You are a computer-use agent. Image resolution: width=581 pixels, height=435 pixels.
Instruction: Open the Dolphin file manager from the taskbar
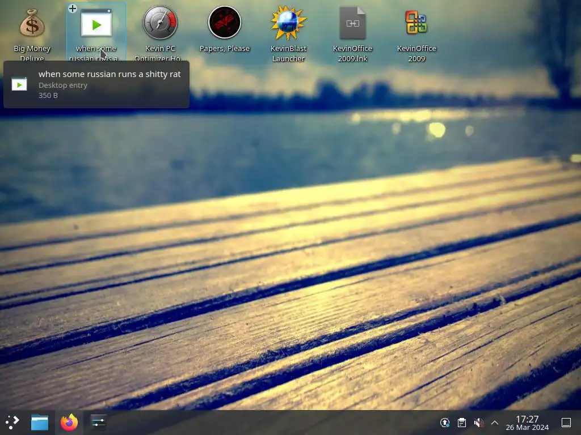click(x=40, y=422)
